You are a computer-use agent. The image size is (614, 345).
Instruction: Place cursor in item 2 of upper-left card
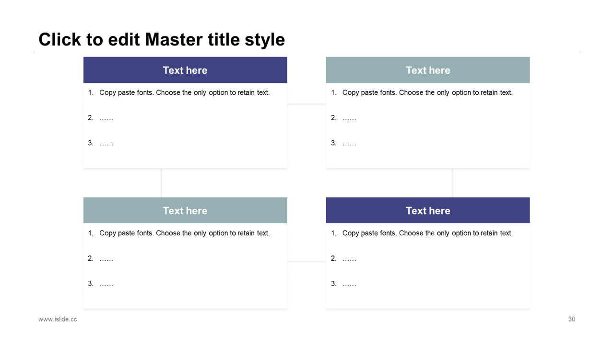(106, 118)
